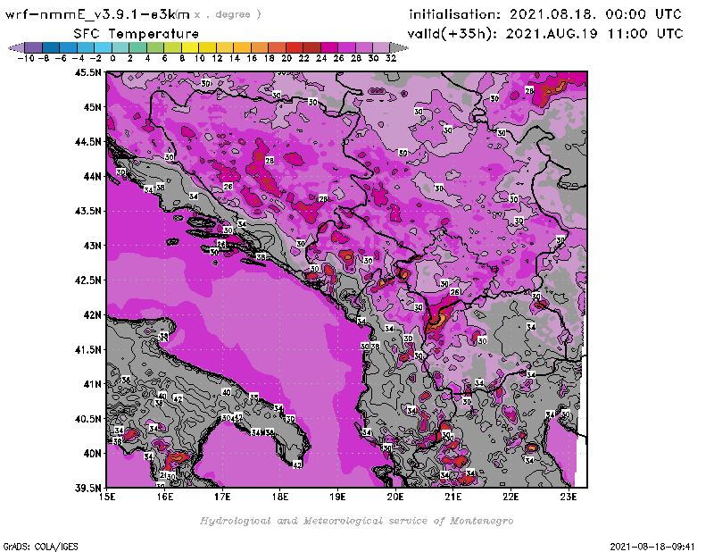
Task: Click the gray above-32 arrow of the colorbar
Action: 399,47
